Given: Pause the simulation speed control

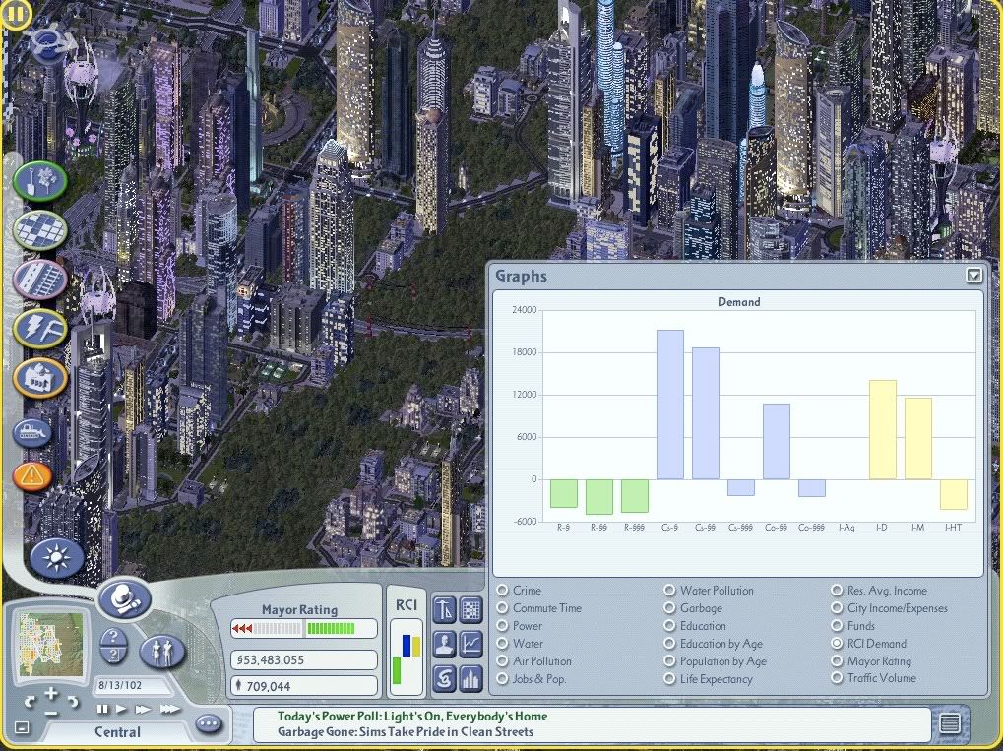Looking at the screenshot, I should pyautogui.click(x=102, y=709).
